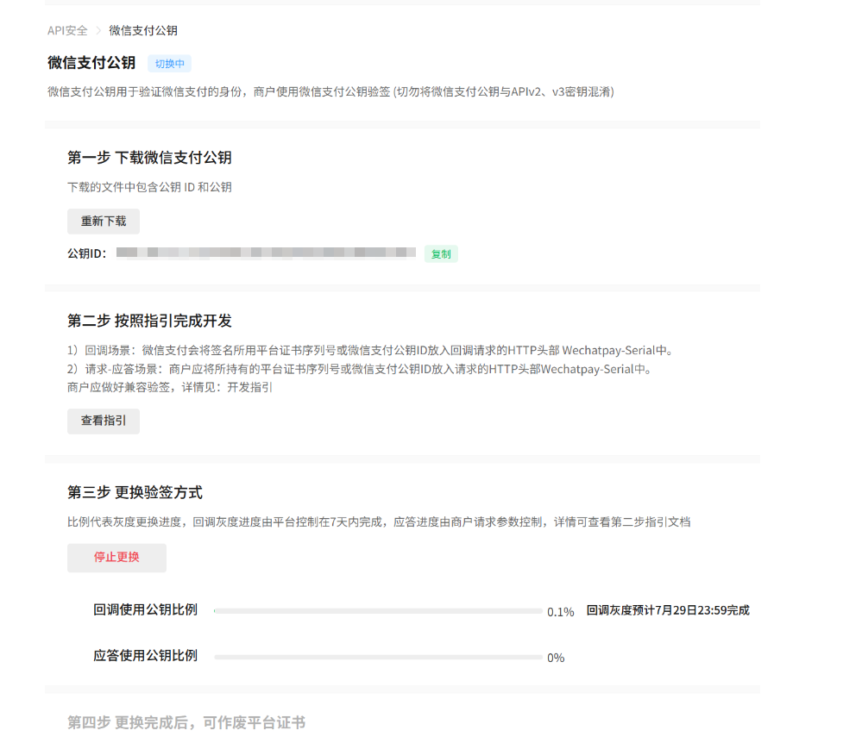Click the 第四步 更换完成后，可作废平台证书 heading
The image size is (862, 743).
[x=186, y=722]
